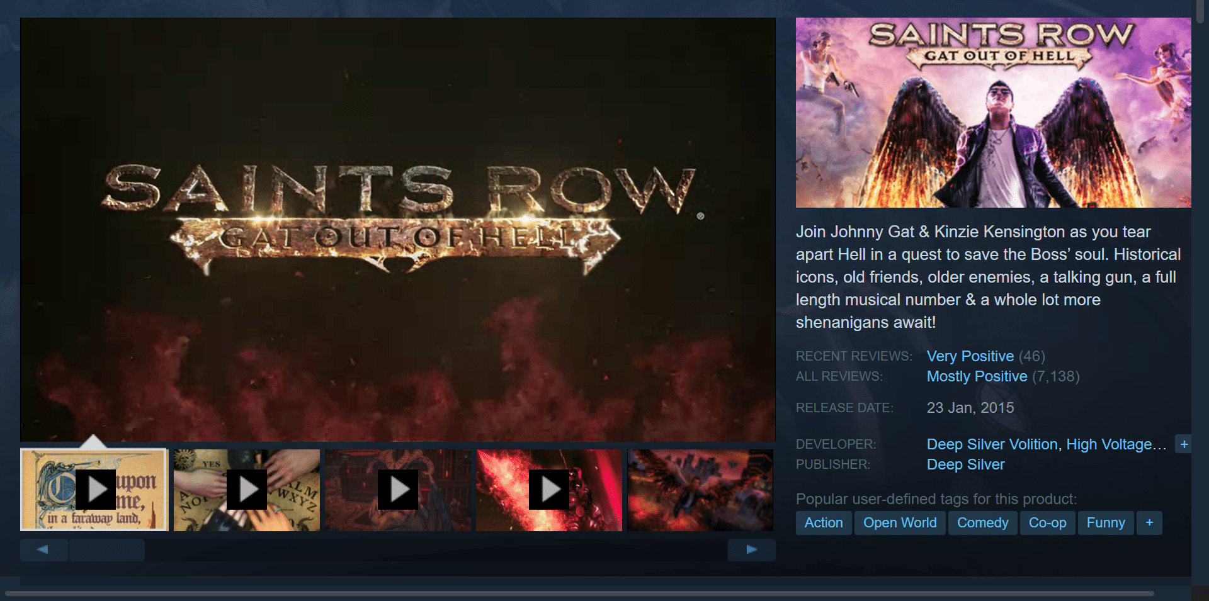Expand more user tags with plus button
1209x601 pixels.
[x=1149, y=523]
